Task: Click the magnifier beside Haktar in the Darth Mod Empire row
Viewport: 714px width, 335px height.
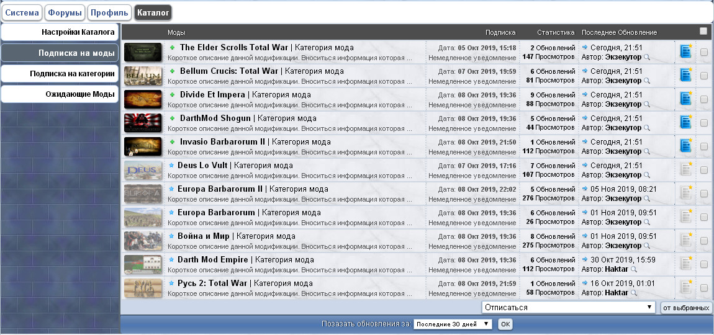Action: point(634,269)
